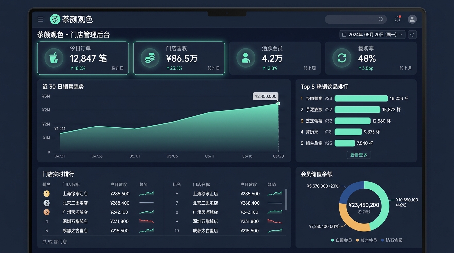The width and height of the screenshot is (454, 253).
Task: Click the ¥10,850,100 (46%) balance label
Action: tap(407, 202)
